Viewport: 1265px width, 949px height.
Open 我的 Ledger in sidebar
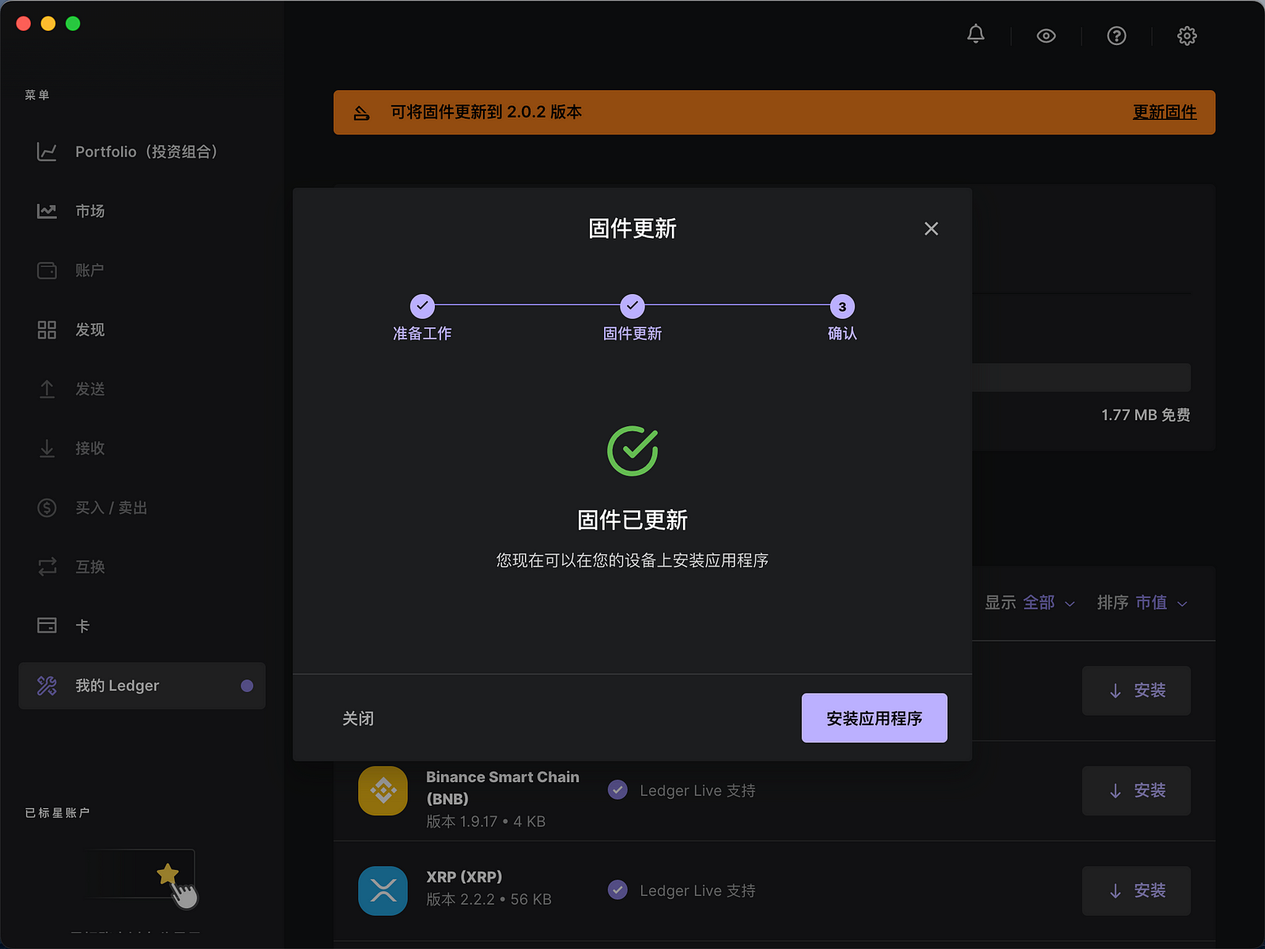[142, 686]
